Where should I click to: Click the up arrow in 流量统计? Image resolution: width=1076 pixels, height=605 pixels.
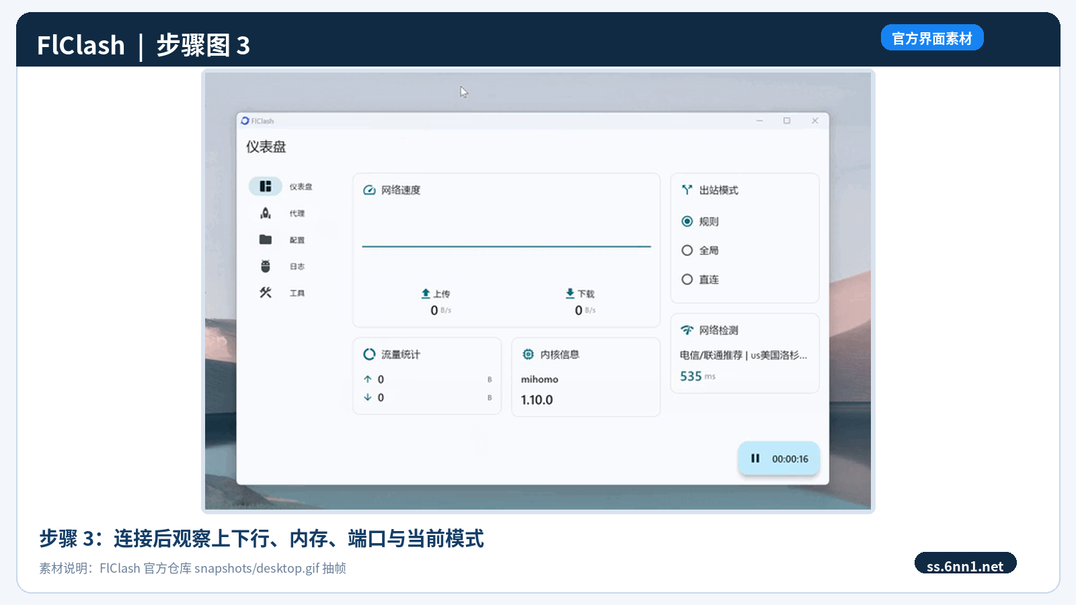(x=368, y=379)
